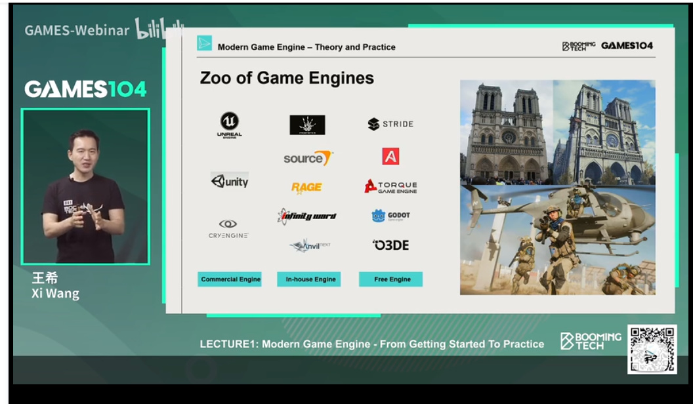This screenshot has height=404, width=693.
Task: Click the Free Engine label button
Action: click(390, 279)
